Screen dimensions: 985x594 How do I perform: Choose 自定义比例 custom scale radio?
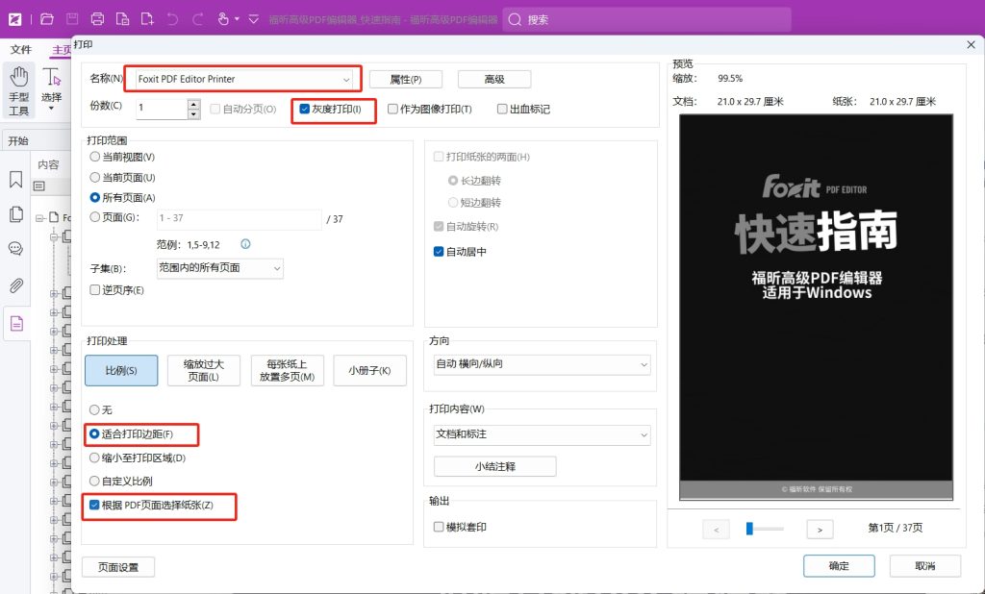(x=94, y=481)
